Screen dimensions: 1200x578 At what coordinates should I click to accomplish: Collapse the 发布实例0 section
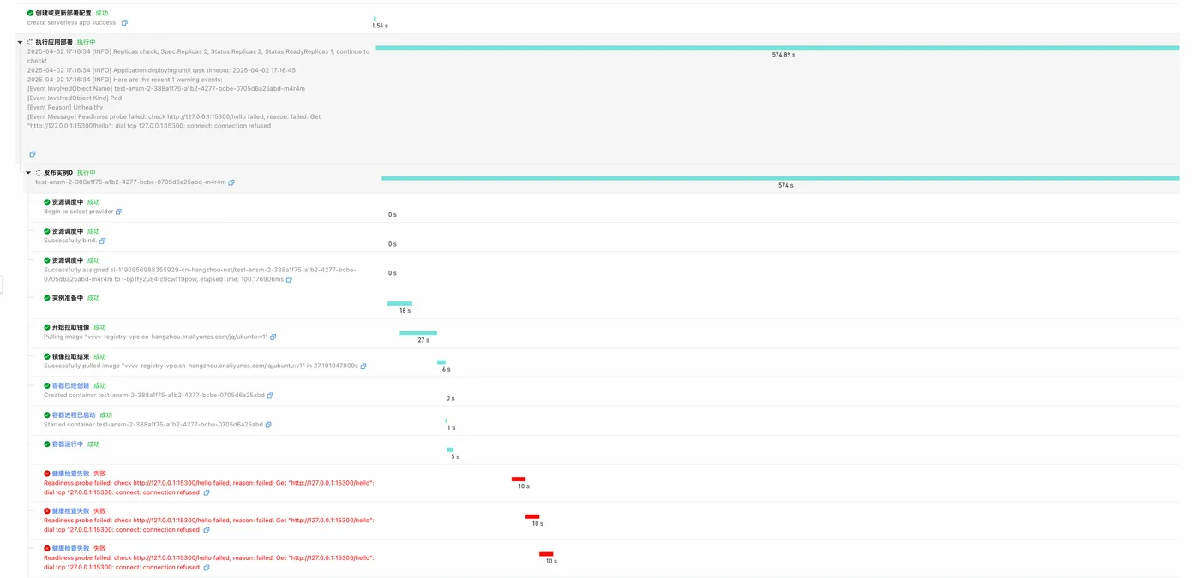pyautogui.click(x=28, y=173)
